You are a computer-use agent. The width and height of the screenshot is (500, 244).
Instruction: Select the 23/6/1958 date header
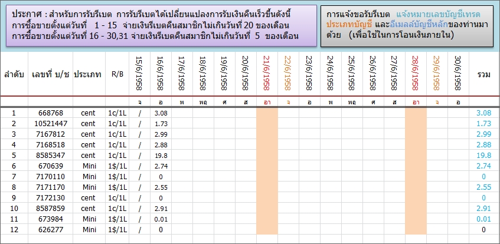[309, 73]
